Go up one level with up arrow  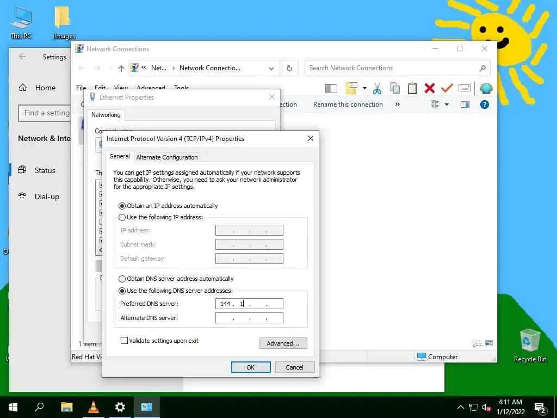[x=121, y=68]
